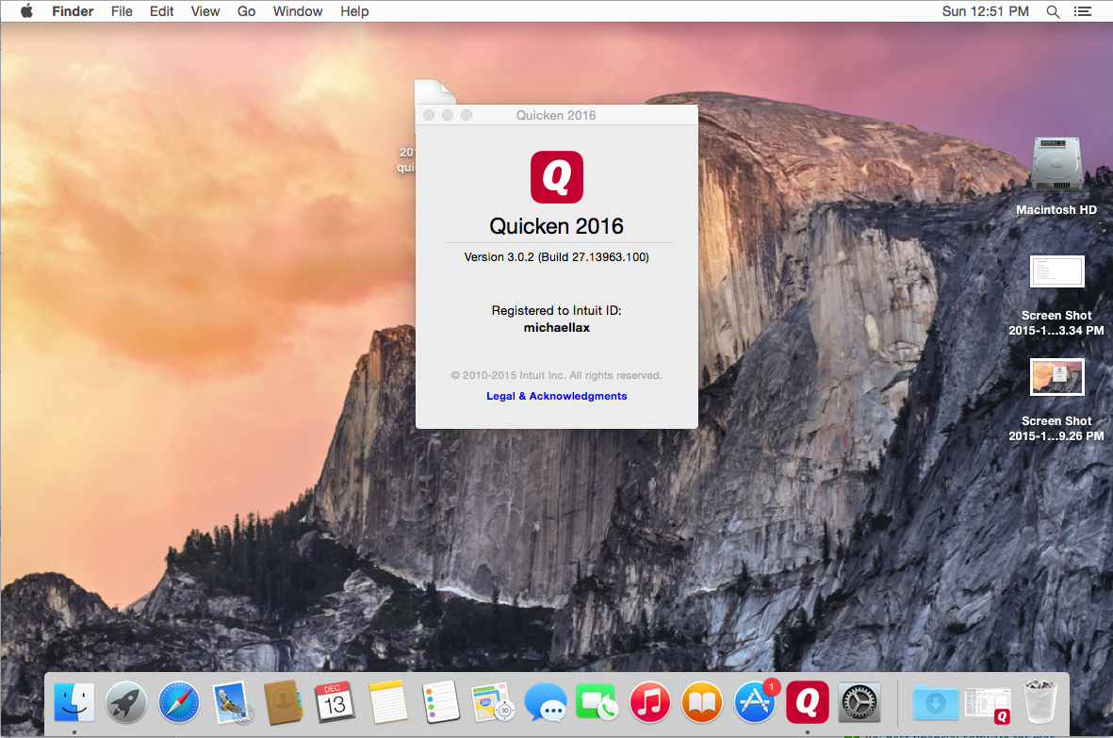Open the Window menu
The height and width of the screenshot is (738, 1113).
tap(298, 11)
